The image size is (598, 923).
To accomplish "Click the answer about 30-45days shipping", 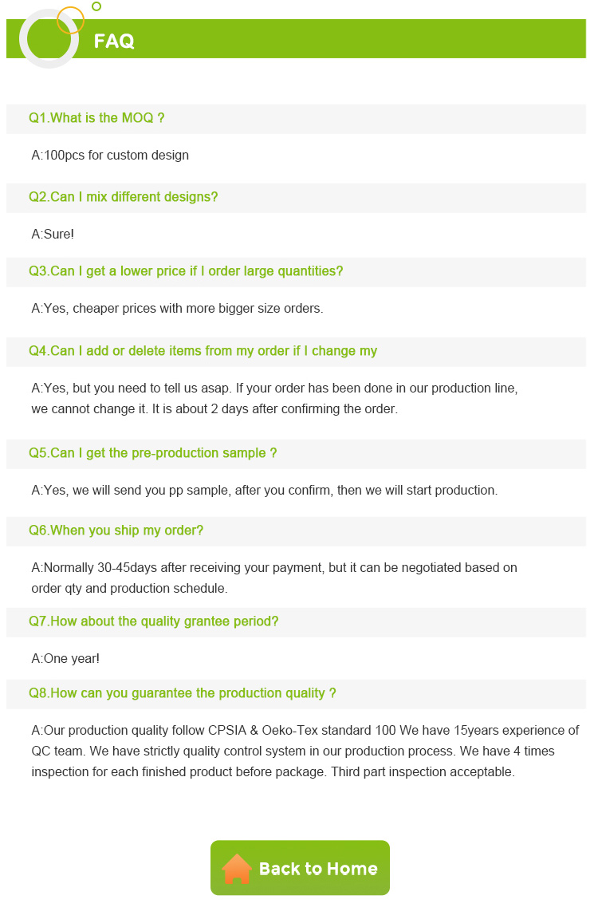I will point(273,578).
